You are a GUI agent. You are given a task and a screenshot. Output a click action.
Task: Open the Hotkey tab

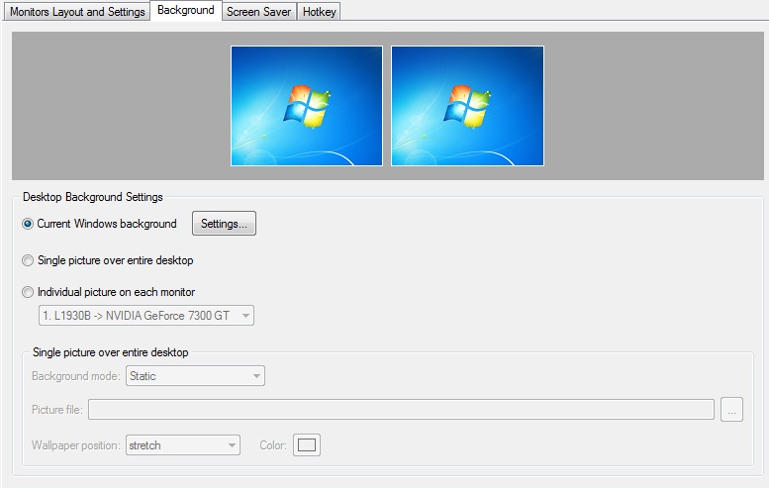319,12
